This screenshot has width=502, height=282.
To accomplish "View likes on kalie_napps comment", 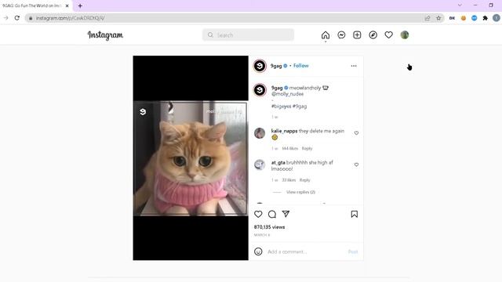I will pos(289,148).
